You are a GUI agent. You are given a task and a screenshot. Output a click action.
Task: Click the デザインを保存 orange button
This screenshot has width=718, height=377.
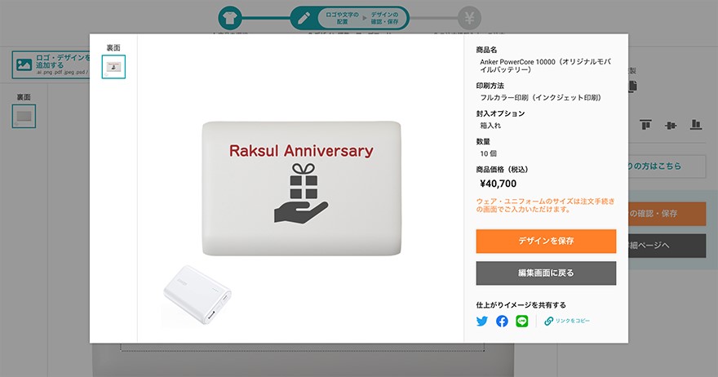546,241
